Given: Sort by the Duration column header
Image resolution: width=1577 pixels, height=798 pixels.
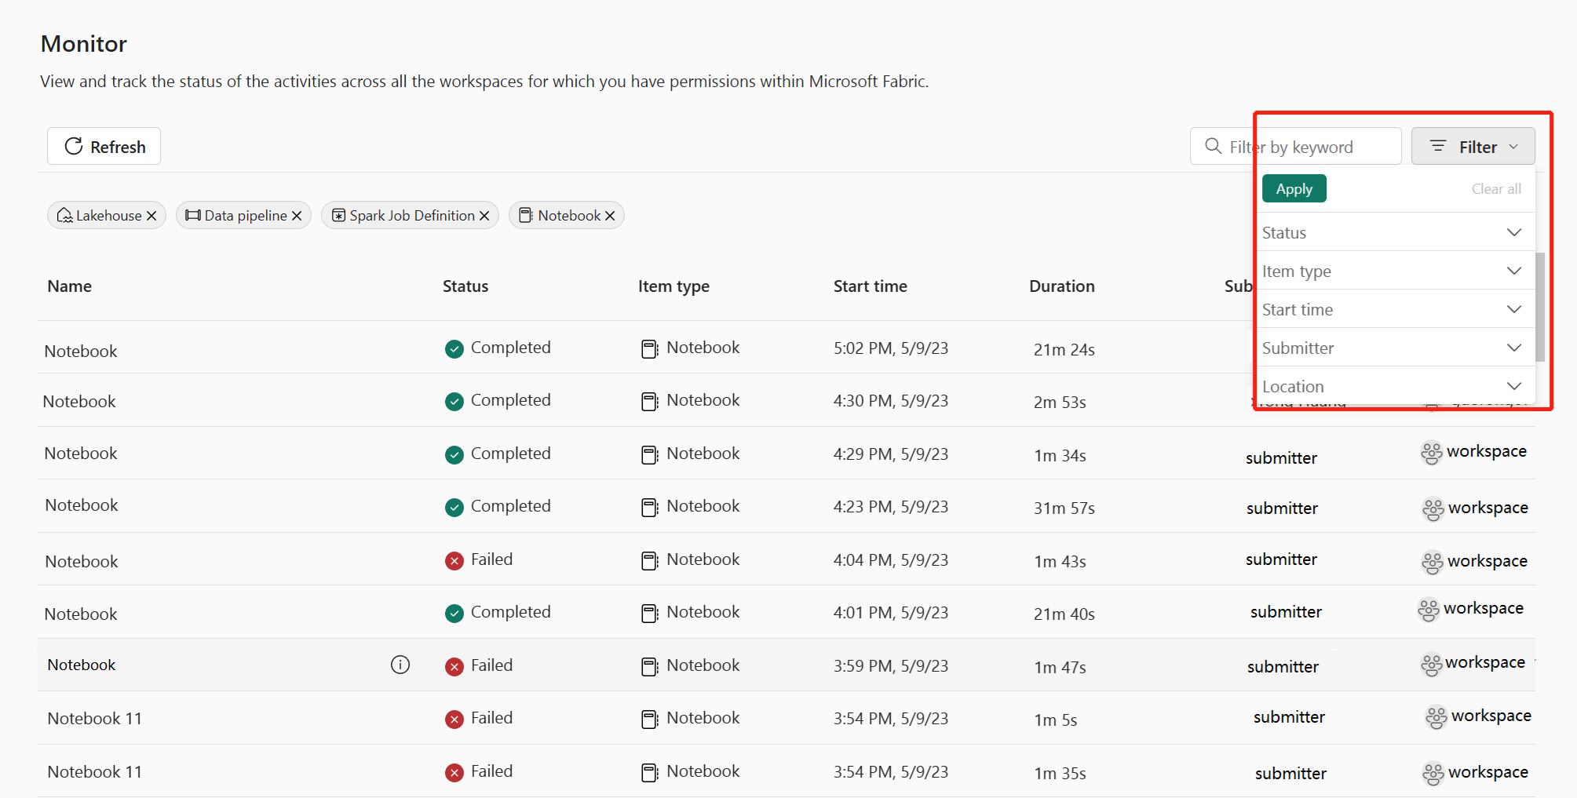Looking at the screenshot, I should point(1061,286).
